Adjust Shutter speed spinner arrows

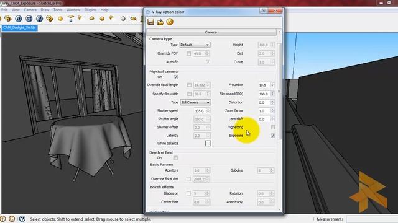(208, 111)
